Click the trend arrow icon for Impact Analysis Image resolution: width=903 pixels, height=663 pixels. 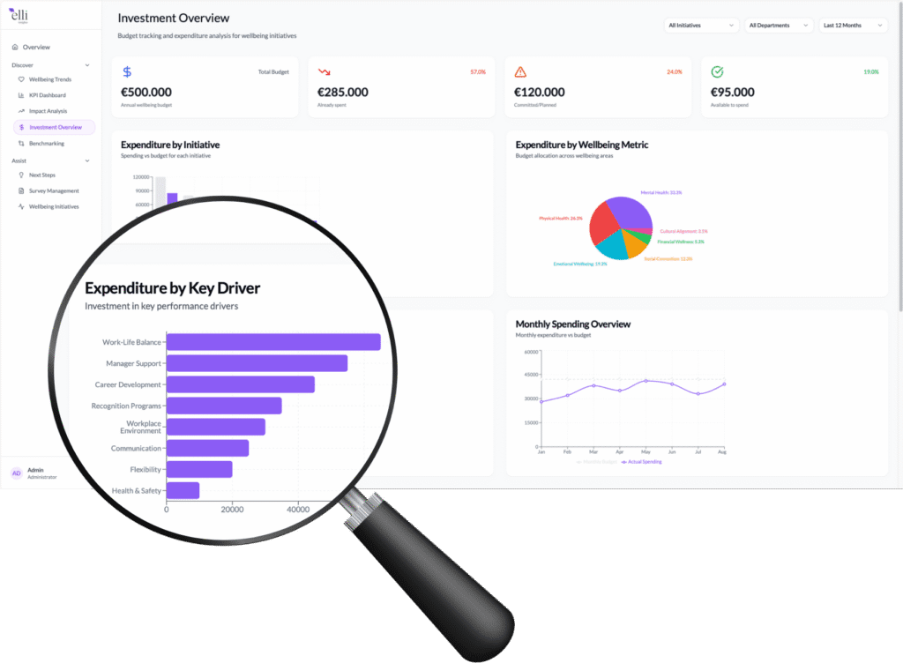pos(21,111)
